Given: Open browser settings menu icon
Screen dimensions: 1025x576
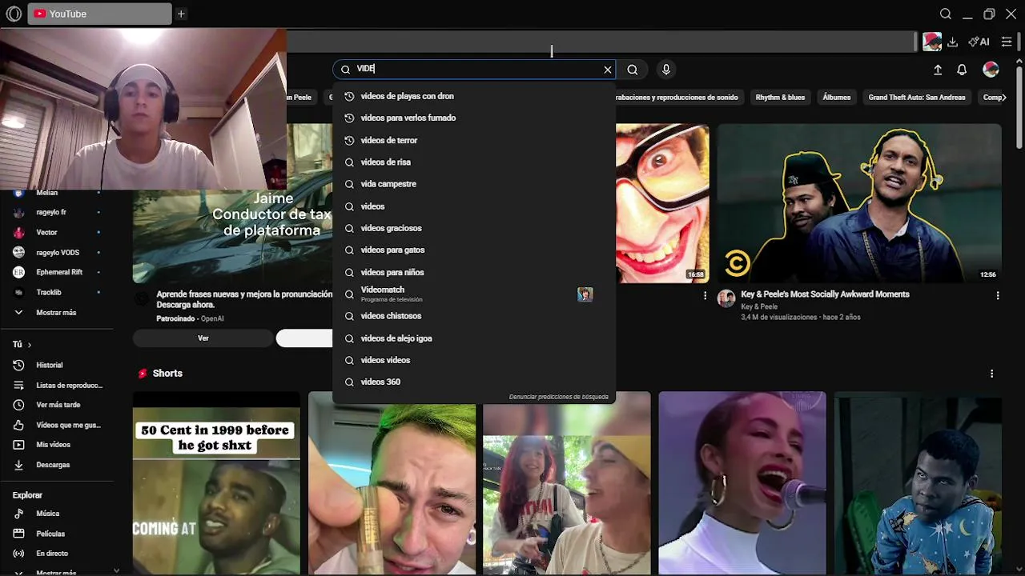Looking at the screenshot, I should coord(1007,42).
